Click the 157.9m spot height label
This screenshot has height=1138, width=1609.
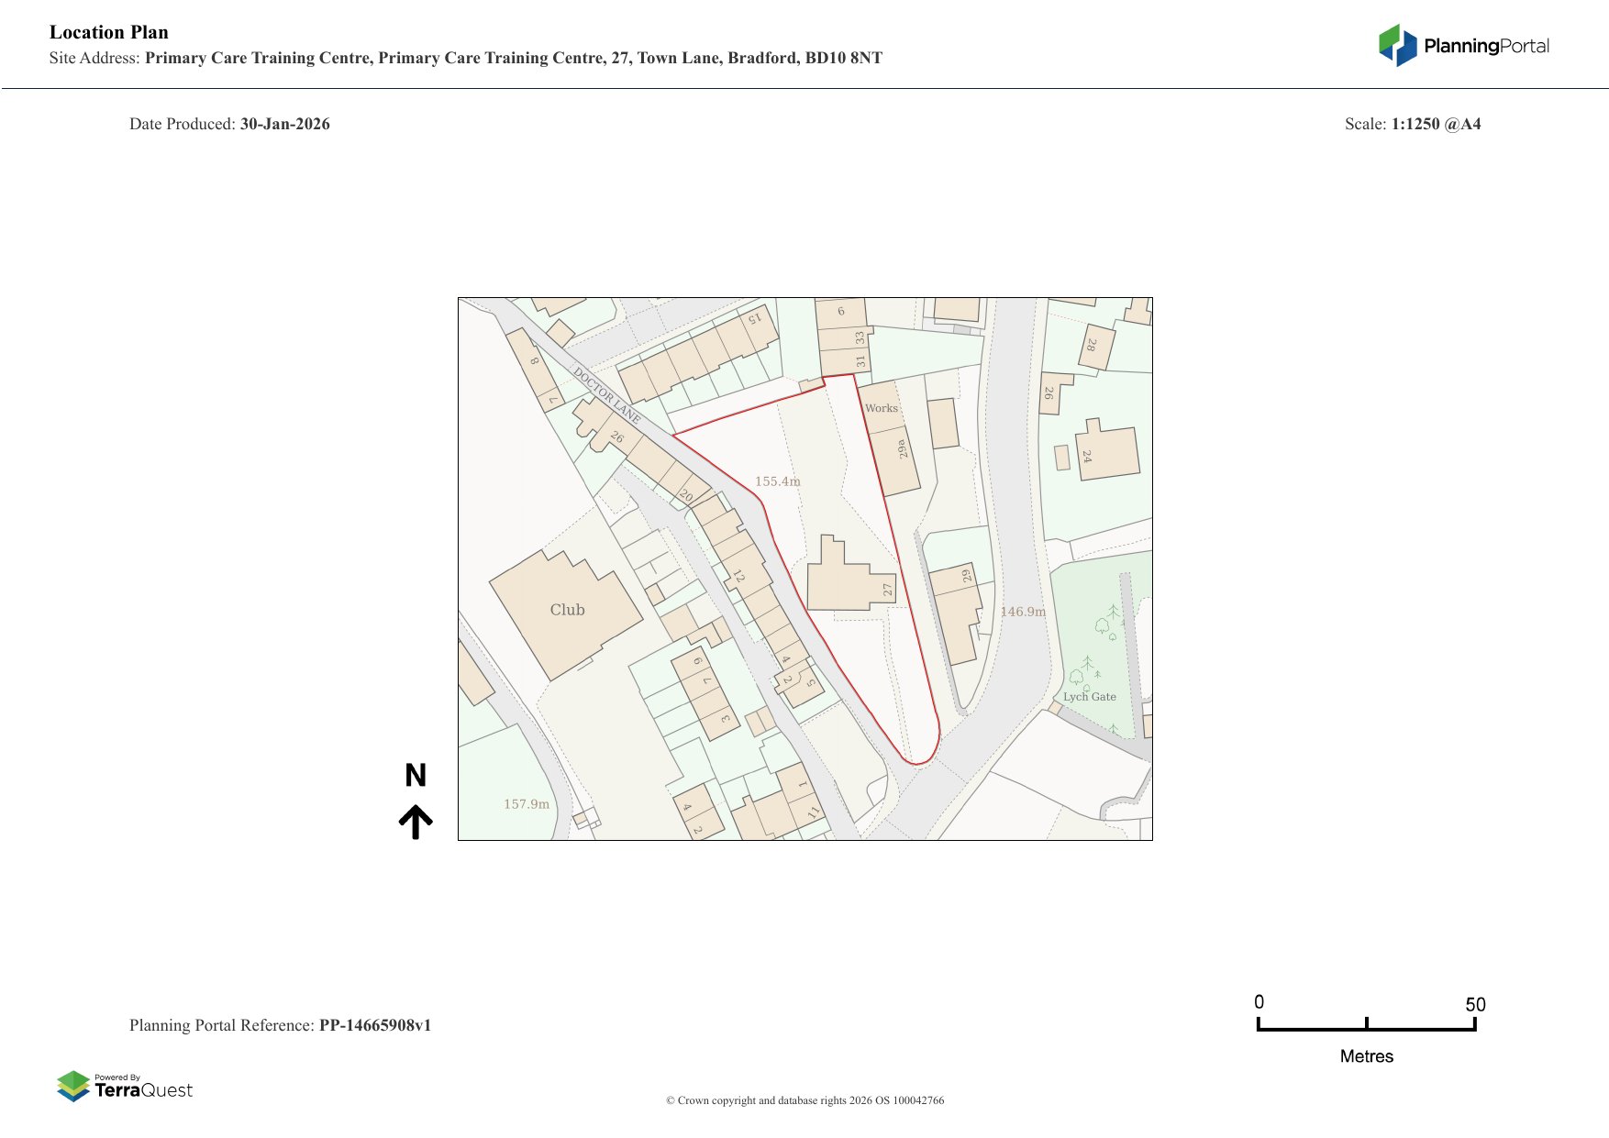pos(527,804)
